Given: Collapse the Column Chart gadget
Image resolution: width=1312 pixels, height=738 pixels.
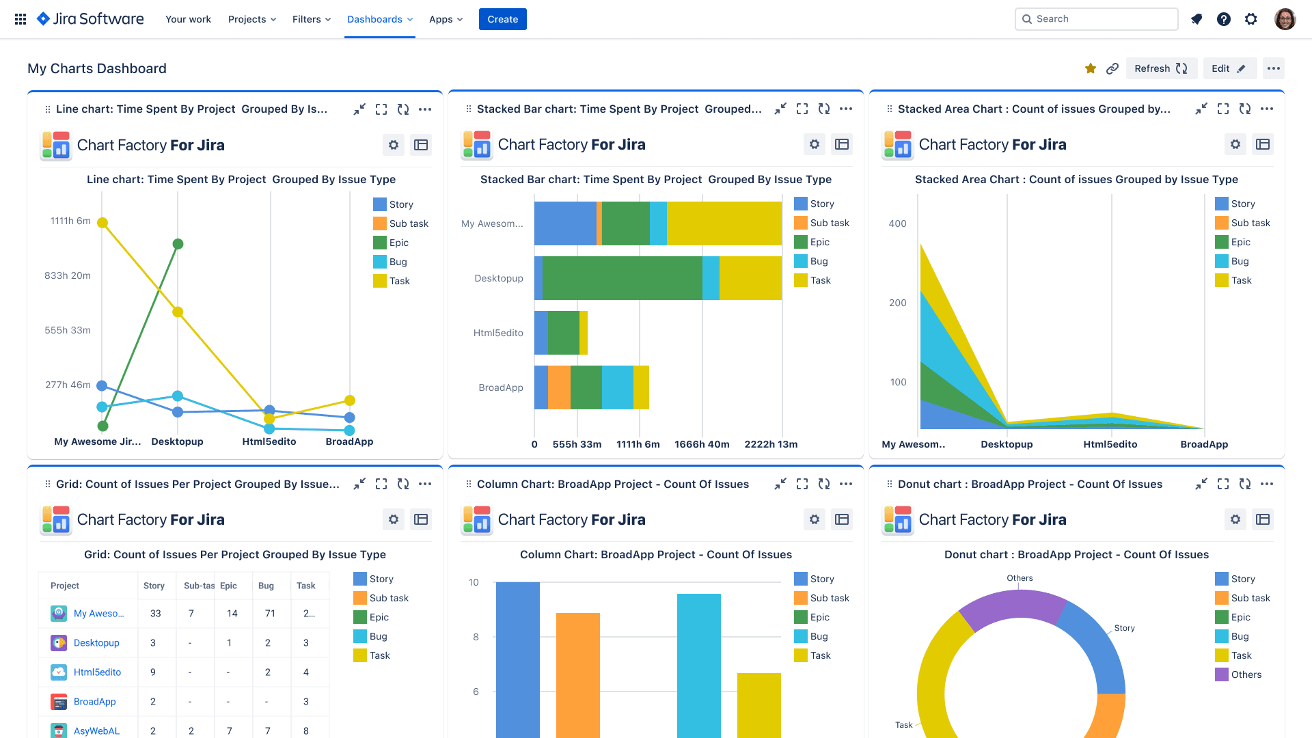Looking at the screenshot, I should 780,484.
